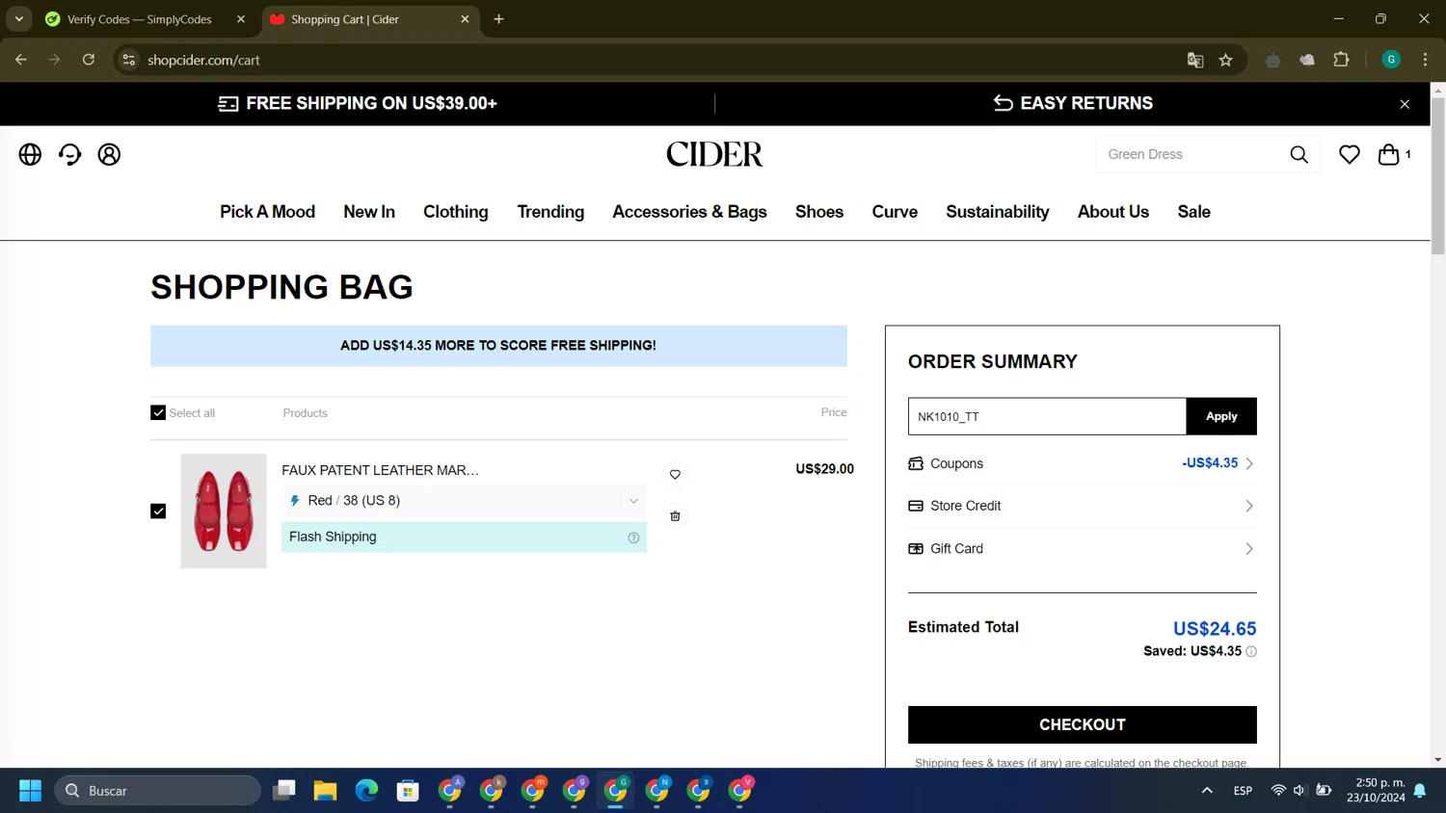Click the browser address bar URL
The image size is (1446, 813).
tap(203, 60)
